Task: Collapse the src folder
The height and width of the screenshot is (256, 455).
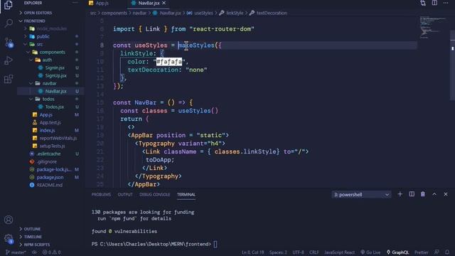Action: (40, 44)
